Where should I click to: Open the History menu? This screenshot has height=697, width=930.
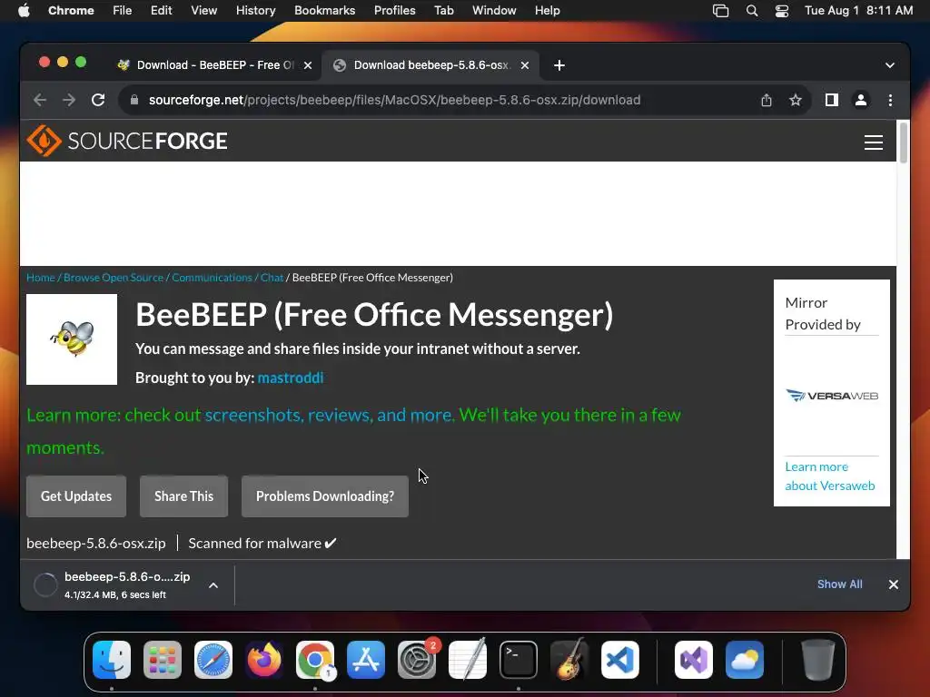[x=255, y=11]
